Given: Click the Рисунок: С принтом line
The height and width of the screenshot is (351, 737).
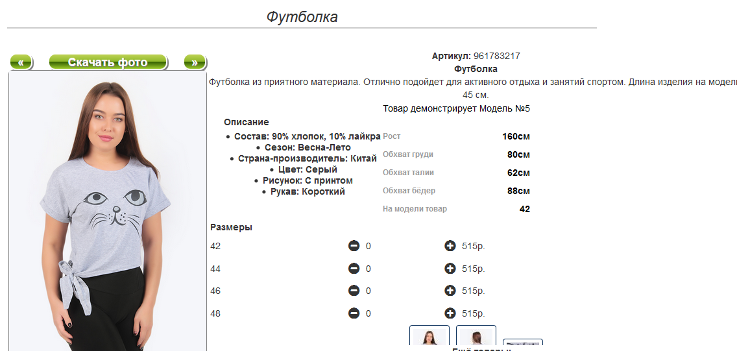Looking at the screenshot, I should coord(308,180).
